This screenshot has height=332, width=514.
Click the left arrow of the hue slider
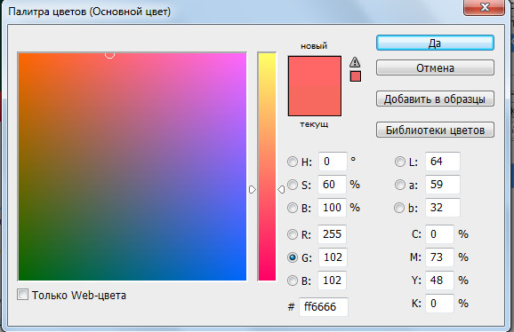252,189
